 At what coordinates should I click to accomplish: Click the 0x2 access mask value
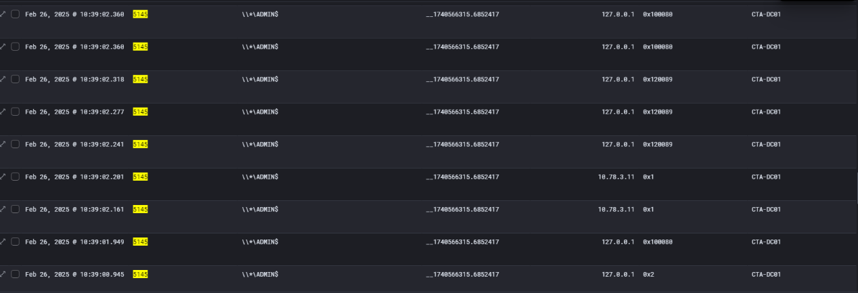648,274
